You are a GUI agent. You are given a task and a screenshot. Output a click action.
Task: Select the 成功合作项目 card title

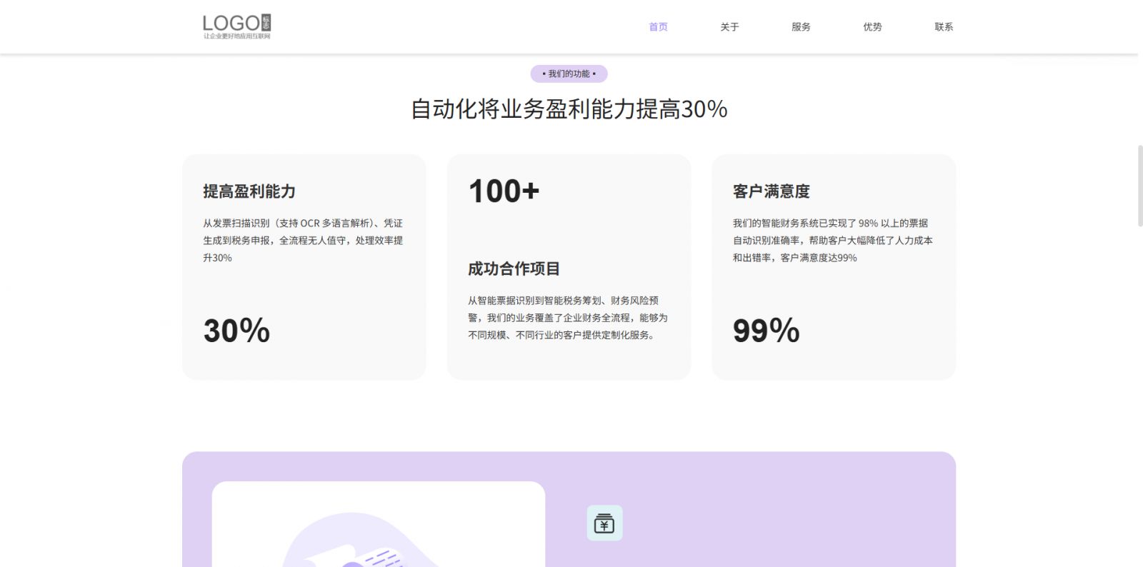(x=514, y=269)
